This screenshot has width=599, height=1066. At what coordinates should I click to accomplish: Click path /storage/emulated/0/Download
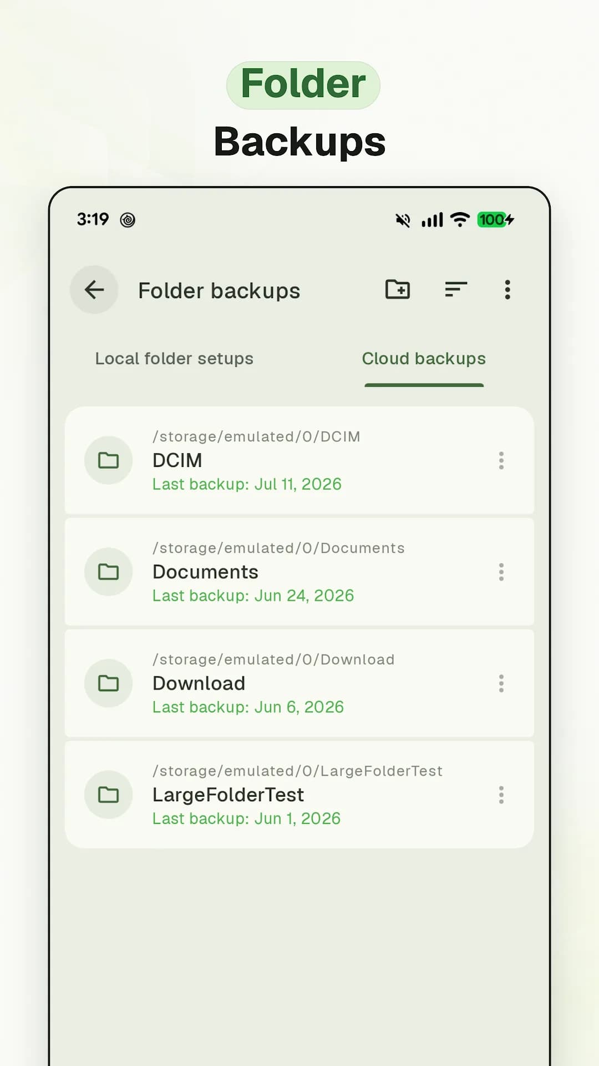point(273,660)
